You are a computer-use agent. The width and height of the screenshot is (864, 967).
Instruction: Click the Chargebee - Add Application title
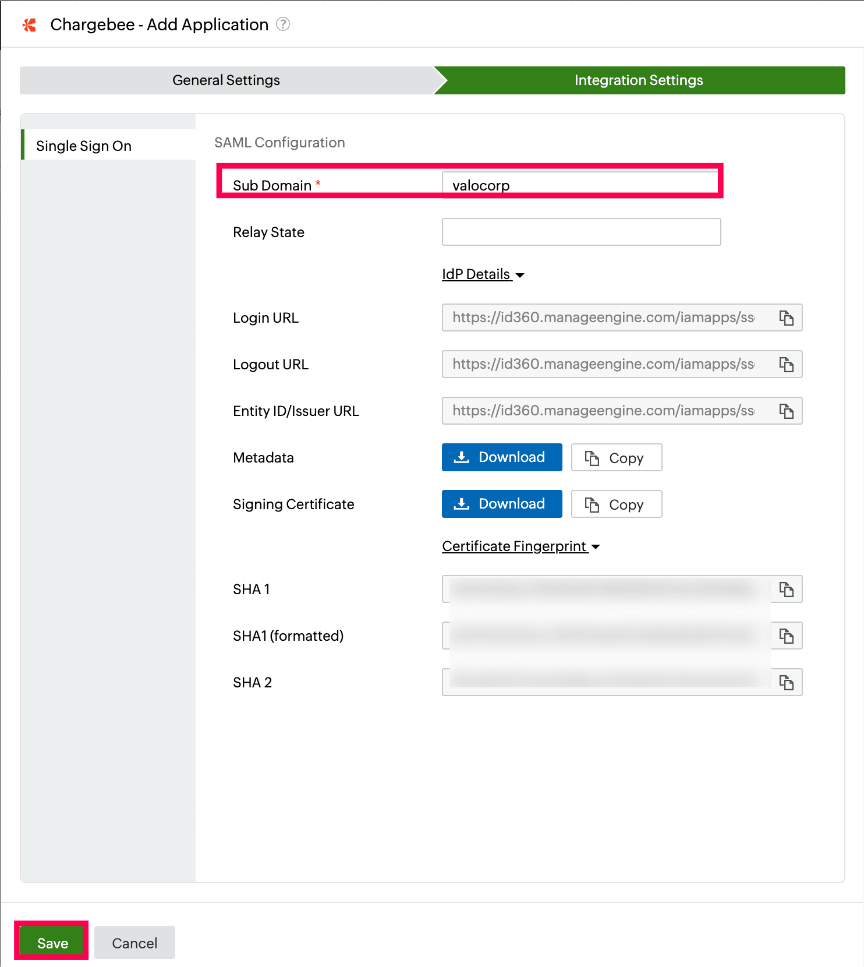159,24
